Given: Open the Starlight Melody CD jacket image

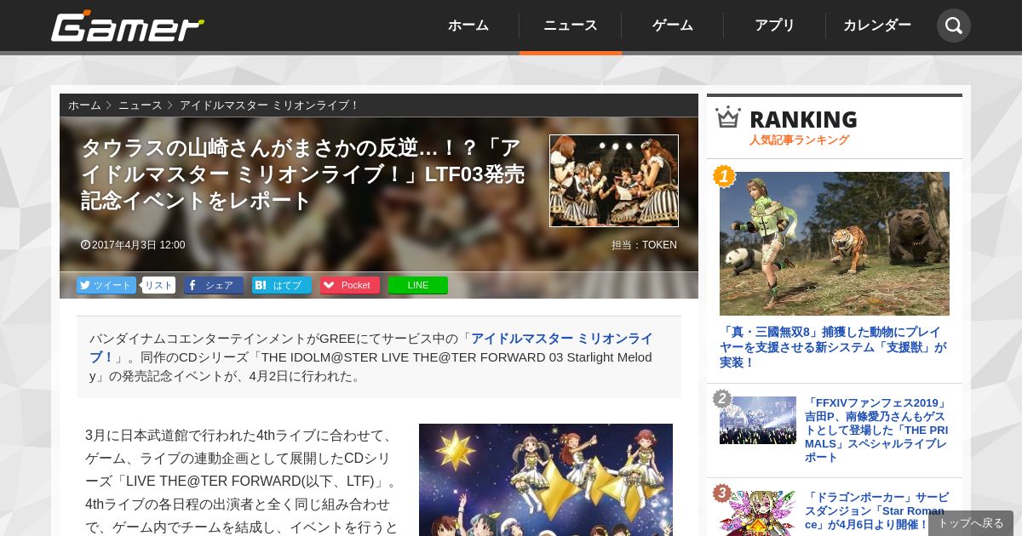Looking at the screenshot, I should click(x=546, y=480).
